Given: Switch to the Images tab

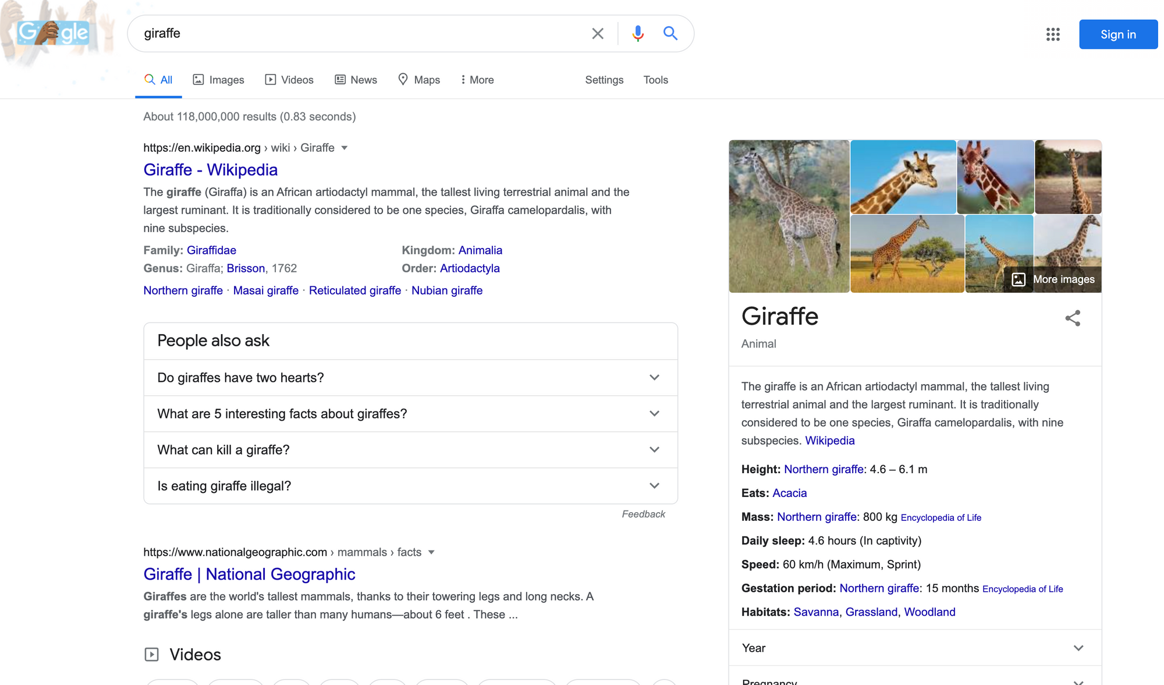Looking at the screenshot, I should (x=219, y=80).
